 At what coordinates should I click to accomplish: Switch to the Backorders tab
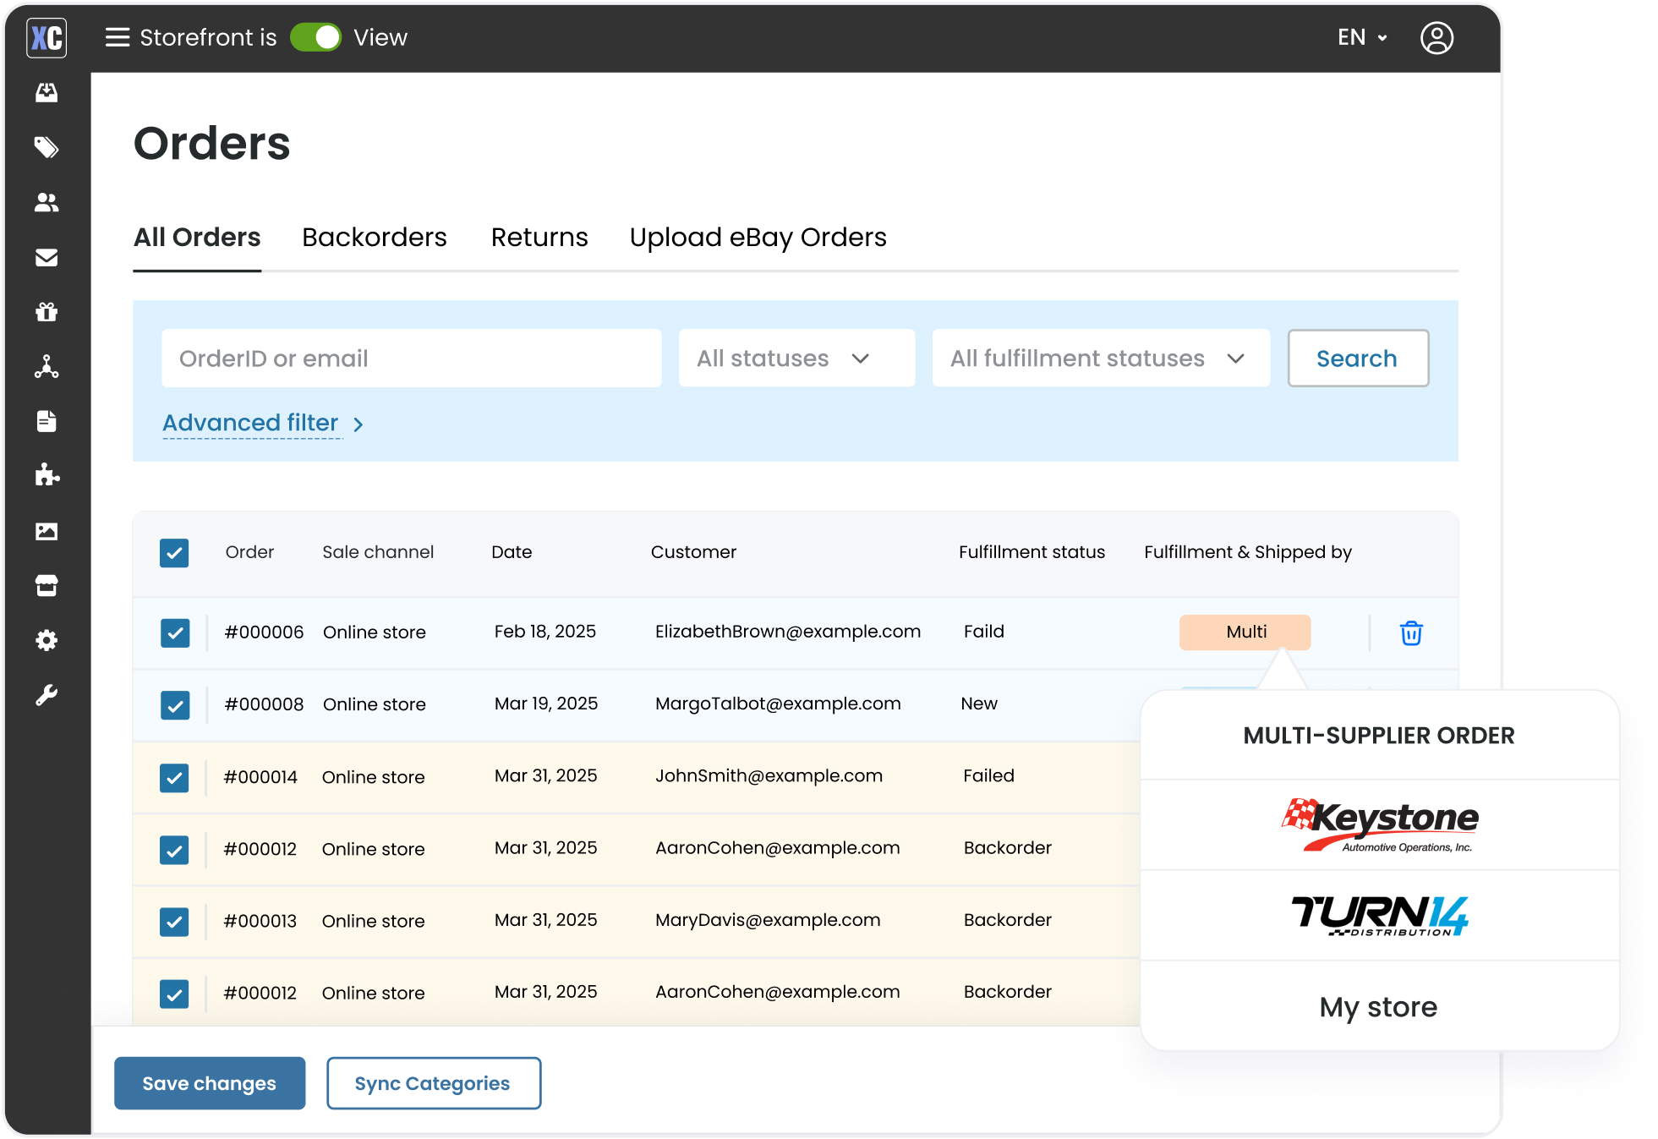point(374,238)
